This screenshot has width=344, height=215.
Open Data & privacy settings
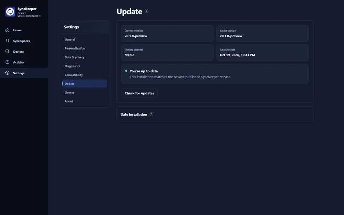tap(85, 57)
